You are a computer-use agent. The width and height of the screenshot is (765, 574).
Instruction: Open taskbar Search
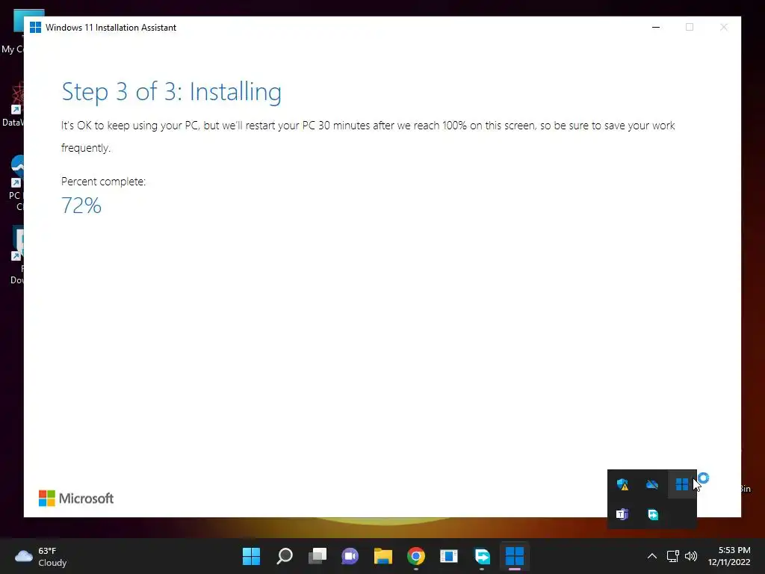tap(285, 556)
